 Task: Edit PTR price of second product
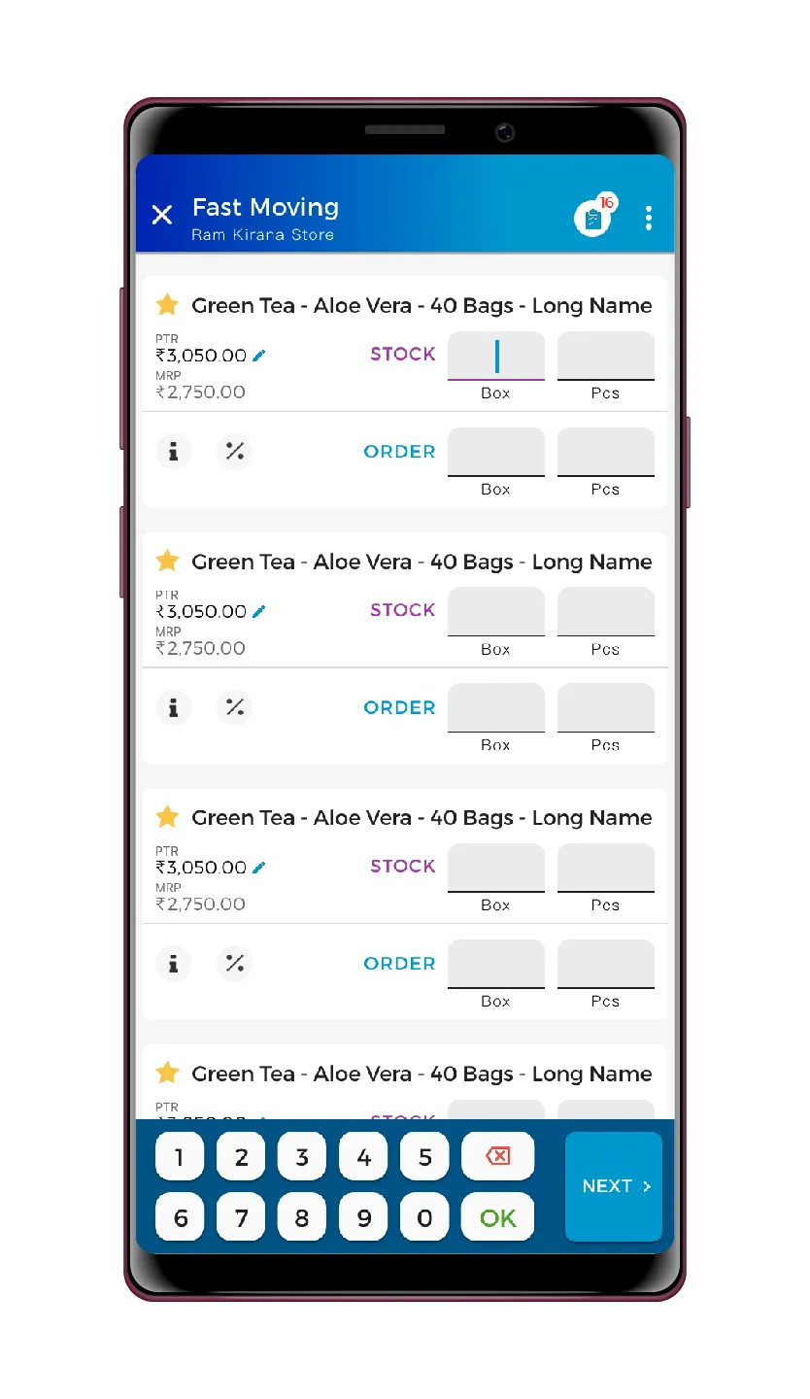[x=258, y=611]
